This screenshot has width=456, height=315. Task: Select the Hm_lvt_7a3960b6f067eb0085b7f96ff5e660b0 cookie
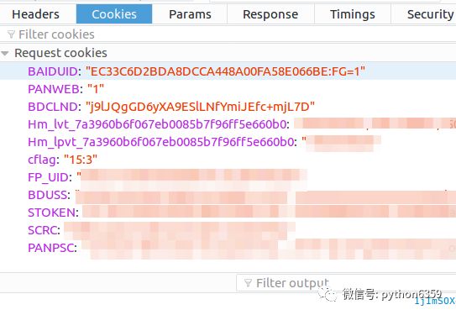(228, 124)
